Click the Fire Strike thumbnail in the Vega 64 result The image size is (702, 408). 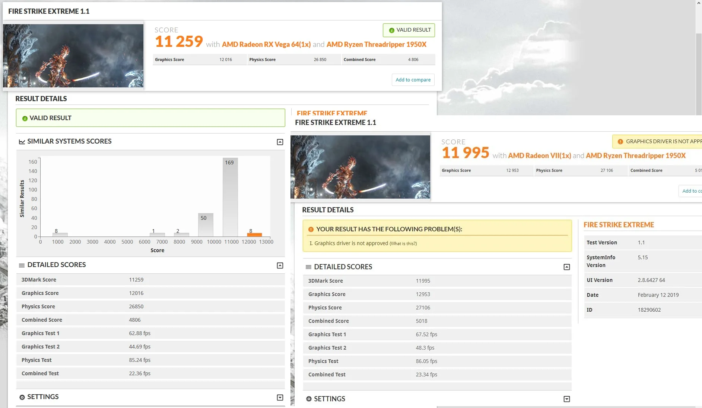73,56
